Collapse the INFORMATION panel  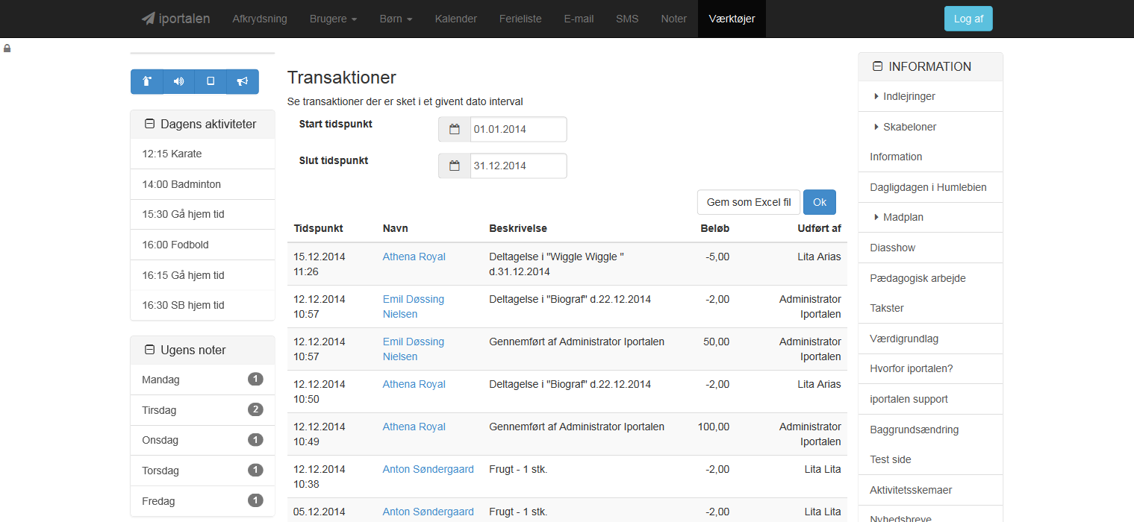click(877, 66)
